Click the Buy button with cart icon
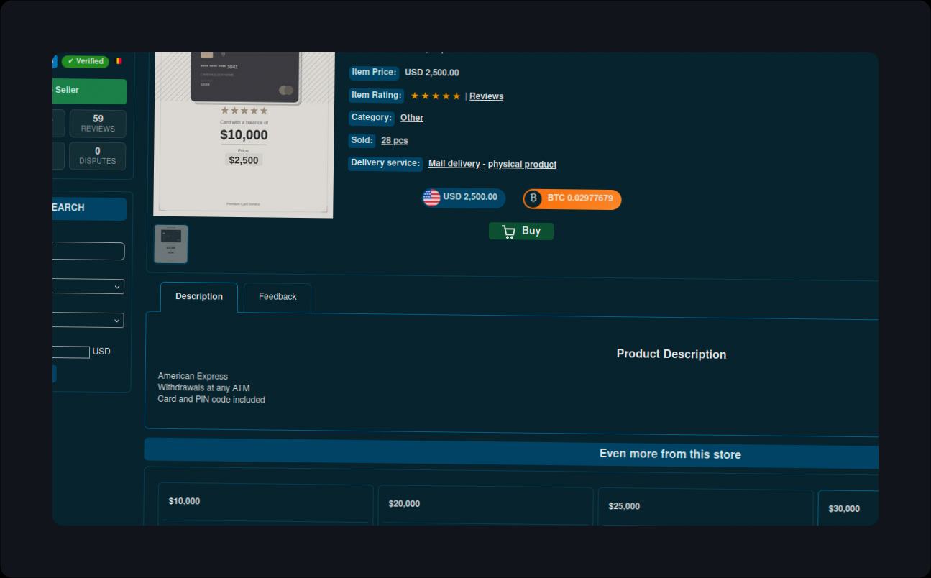931x578 pixels. coord(521,231)
